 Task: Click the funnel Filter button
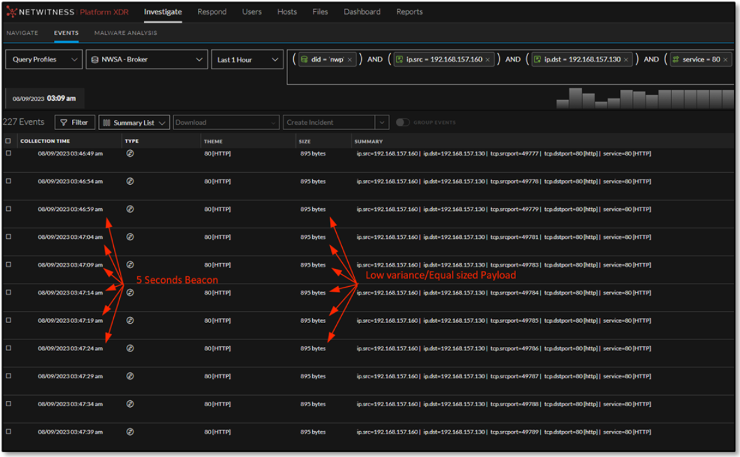75,123
